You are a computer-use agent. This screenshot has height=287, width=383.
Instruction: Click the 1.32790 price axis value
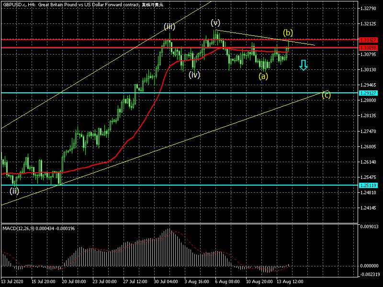(x=368, y=9)
